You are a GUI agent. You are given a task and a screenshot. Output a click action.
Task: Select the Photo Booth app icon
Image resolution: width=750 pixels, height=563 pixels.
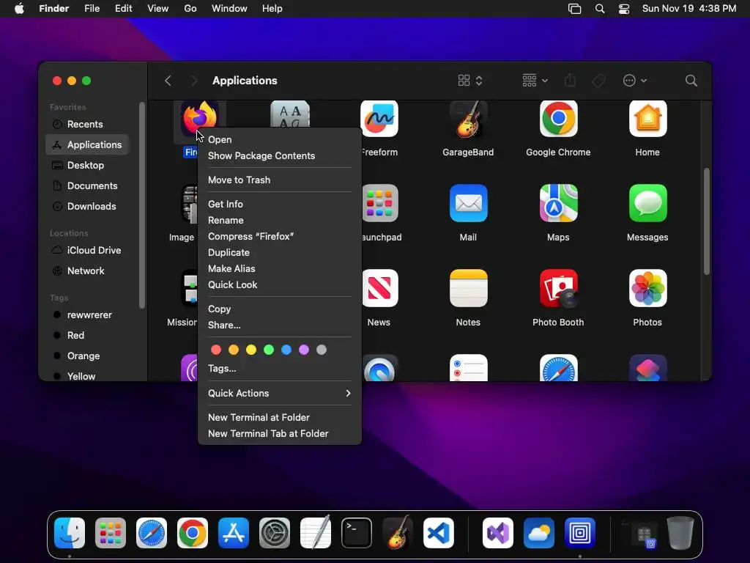(558, 288)
